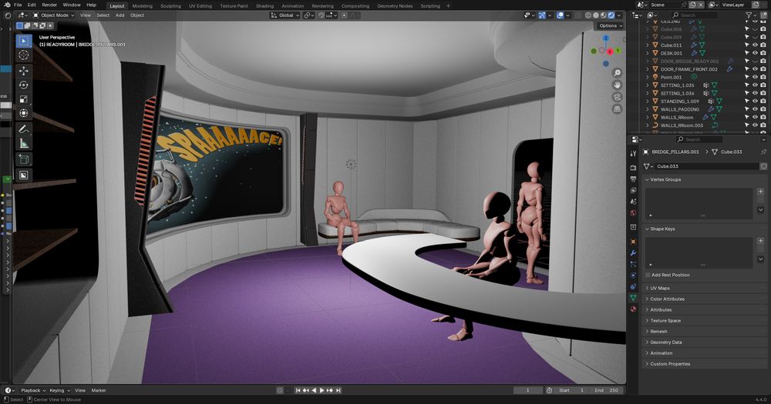Switch to the Shading workspace tab
The image size is (771, 404).
264,6
